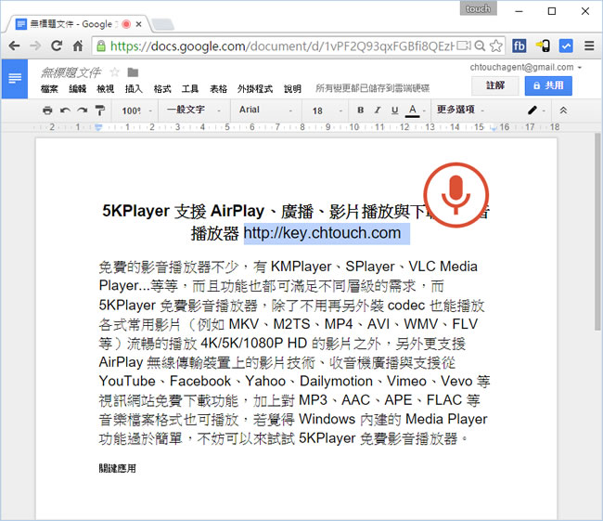Click the vertical scrollbar thumb

597,231
